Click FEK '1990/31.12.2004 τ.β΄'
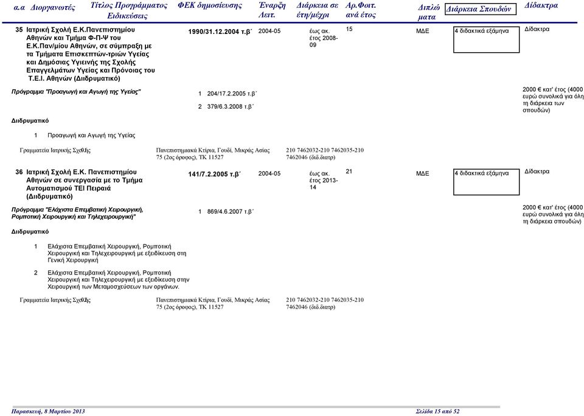The width and height of the screenshot is (584, 416). click(220, 32)
